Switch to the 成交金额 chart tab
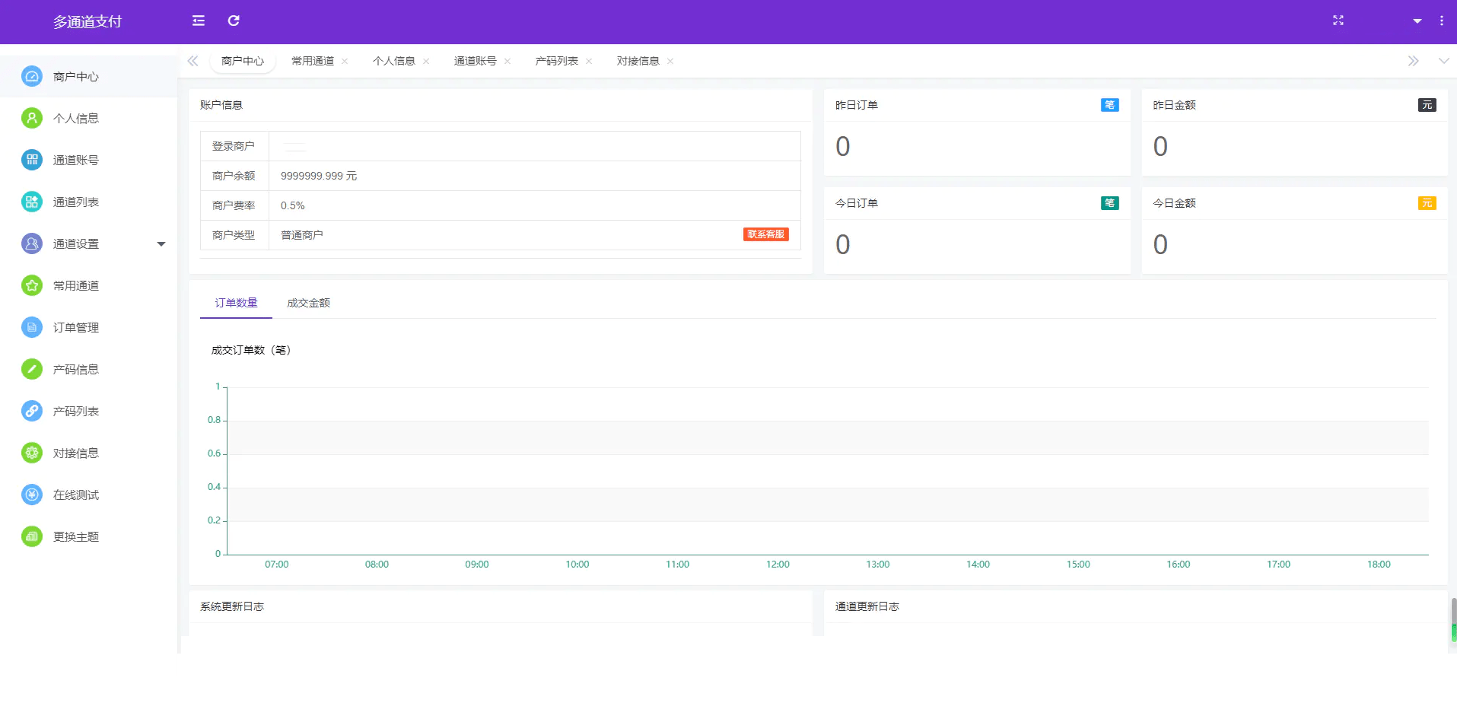Viewport: 1457px width, 703px height. point(308,303)
